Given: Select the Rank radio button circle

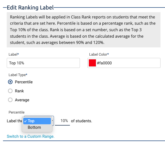Looking at the screenshot, I should 10,91.
